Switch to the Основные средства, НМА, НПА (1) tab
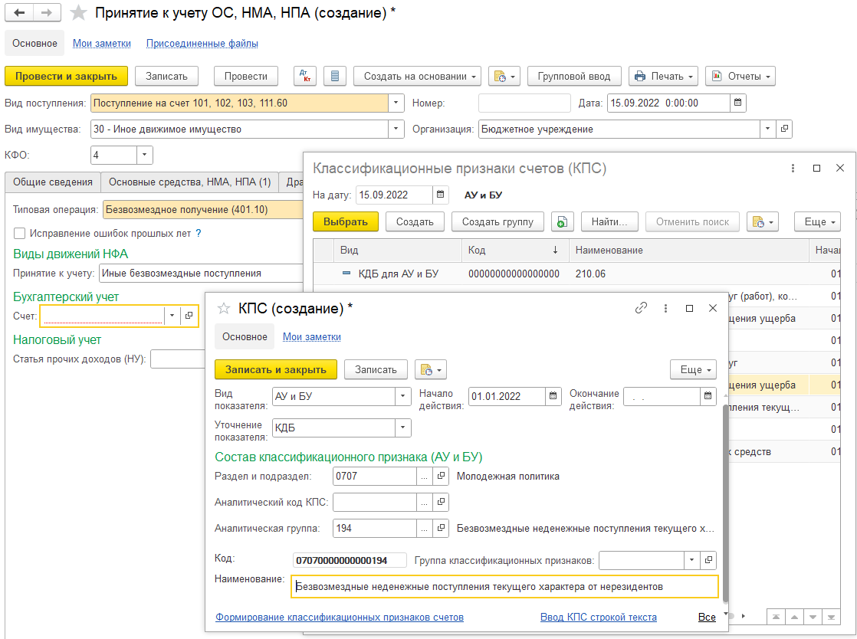 point(189,182)
